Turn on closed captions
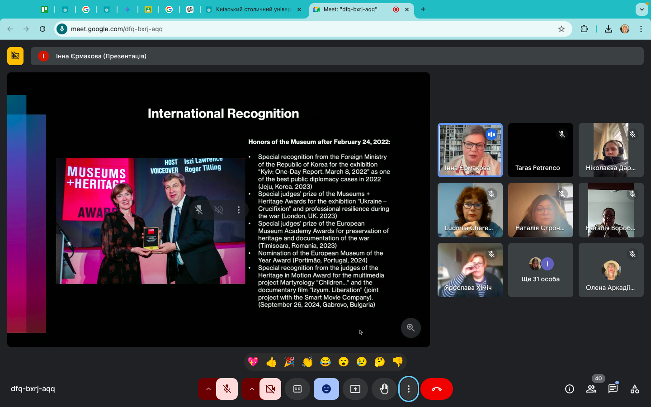 297,389
